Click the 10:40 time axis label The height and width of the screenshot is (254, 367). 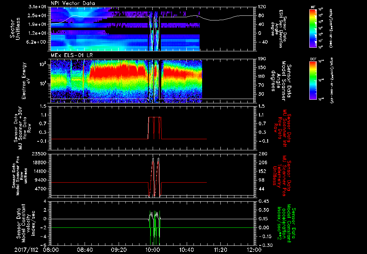pyautogui.click(x=186, y=250)
